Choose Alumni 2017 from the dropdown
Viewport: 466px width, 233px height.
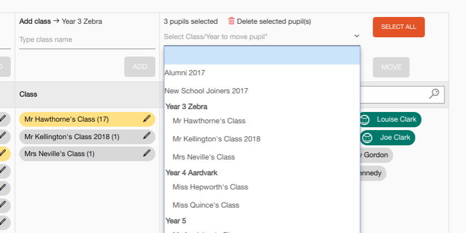pyautogui.click(x=262, y=73)
